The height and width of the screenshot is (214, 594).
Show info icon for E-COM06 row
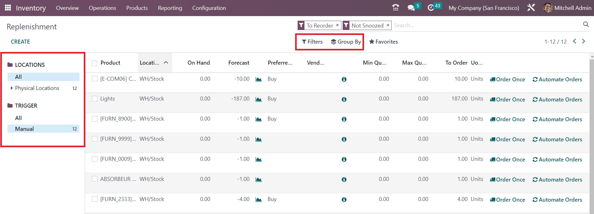[x=344, y=79]
